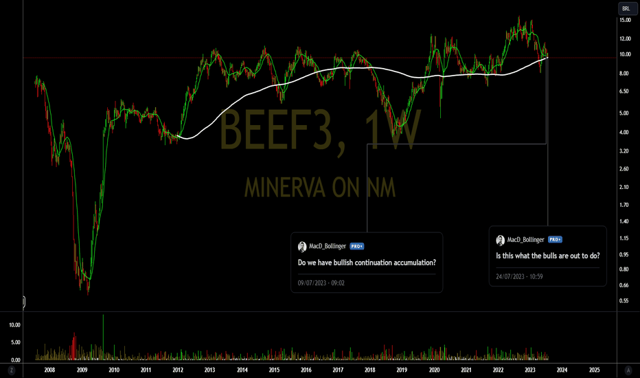Open MacD_Bollinger profile in 24/07/2023 note
The width and height of the screenshot is (640, 378).
pyautogui.click(x=526, y=239)
